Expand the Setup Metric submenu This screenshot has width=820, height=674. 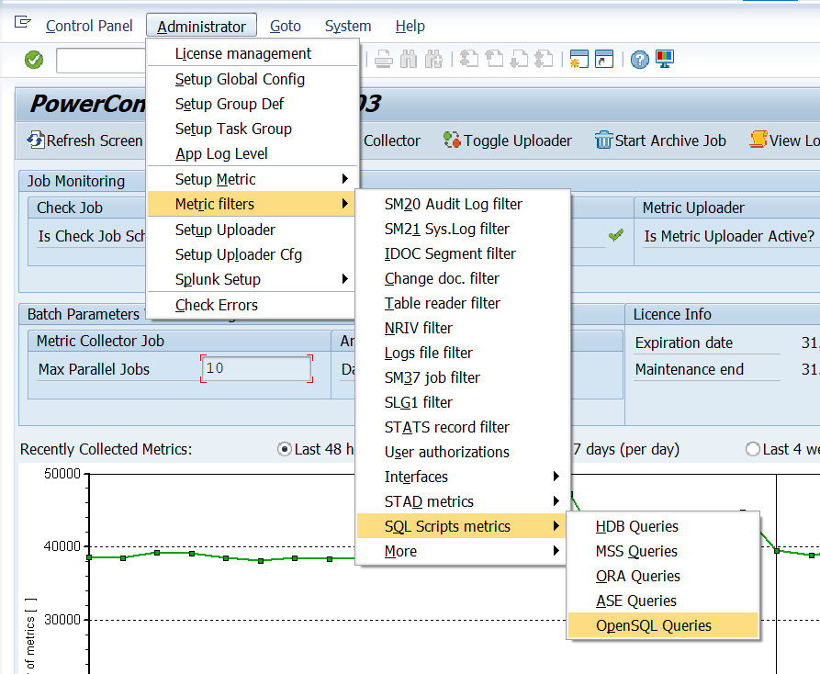tap(253, 179)
